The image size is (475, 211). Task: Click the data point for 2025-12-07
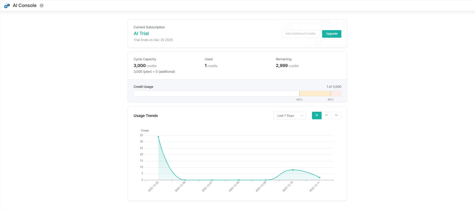pyautogui.click(x=212, y=180)
